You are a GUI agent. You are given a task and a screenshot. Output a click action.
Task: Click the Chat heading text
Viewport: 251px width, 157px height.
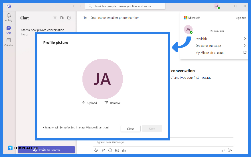tap(25, 18)
